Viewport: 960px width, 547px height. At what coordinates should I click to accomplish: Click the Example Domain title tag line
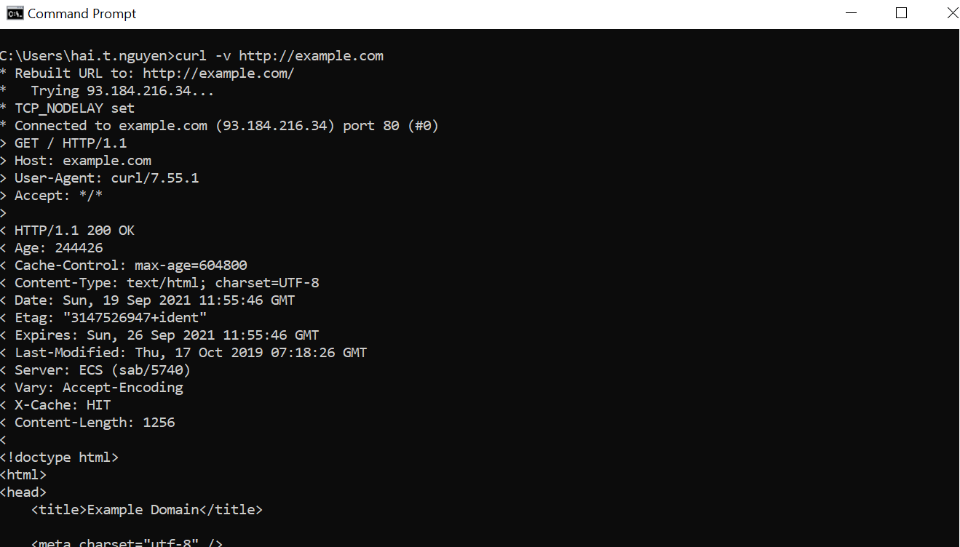coord(147,510)
